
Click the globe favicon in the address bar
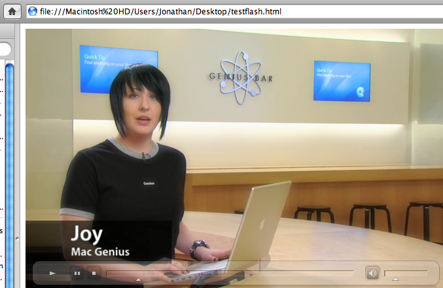click(33, 11)
